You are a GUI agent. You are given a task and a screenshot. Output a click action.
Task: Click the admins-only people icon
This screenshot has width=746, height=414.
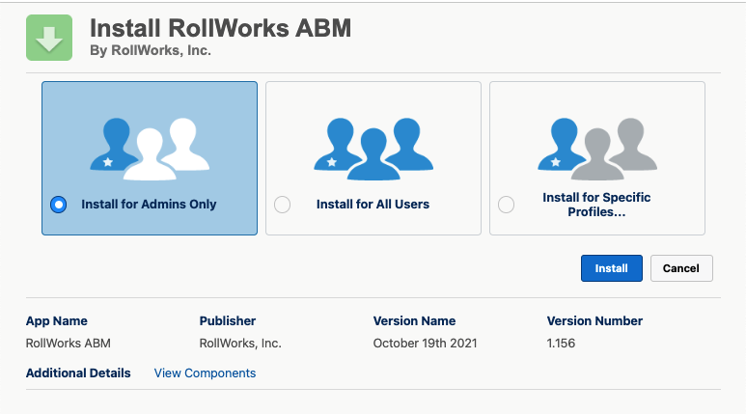149,144
